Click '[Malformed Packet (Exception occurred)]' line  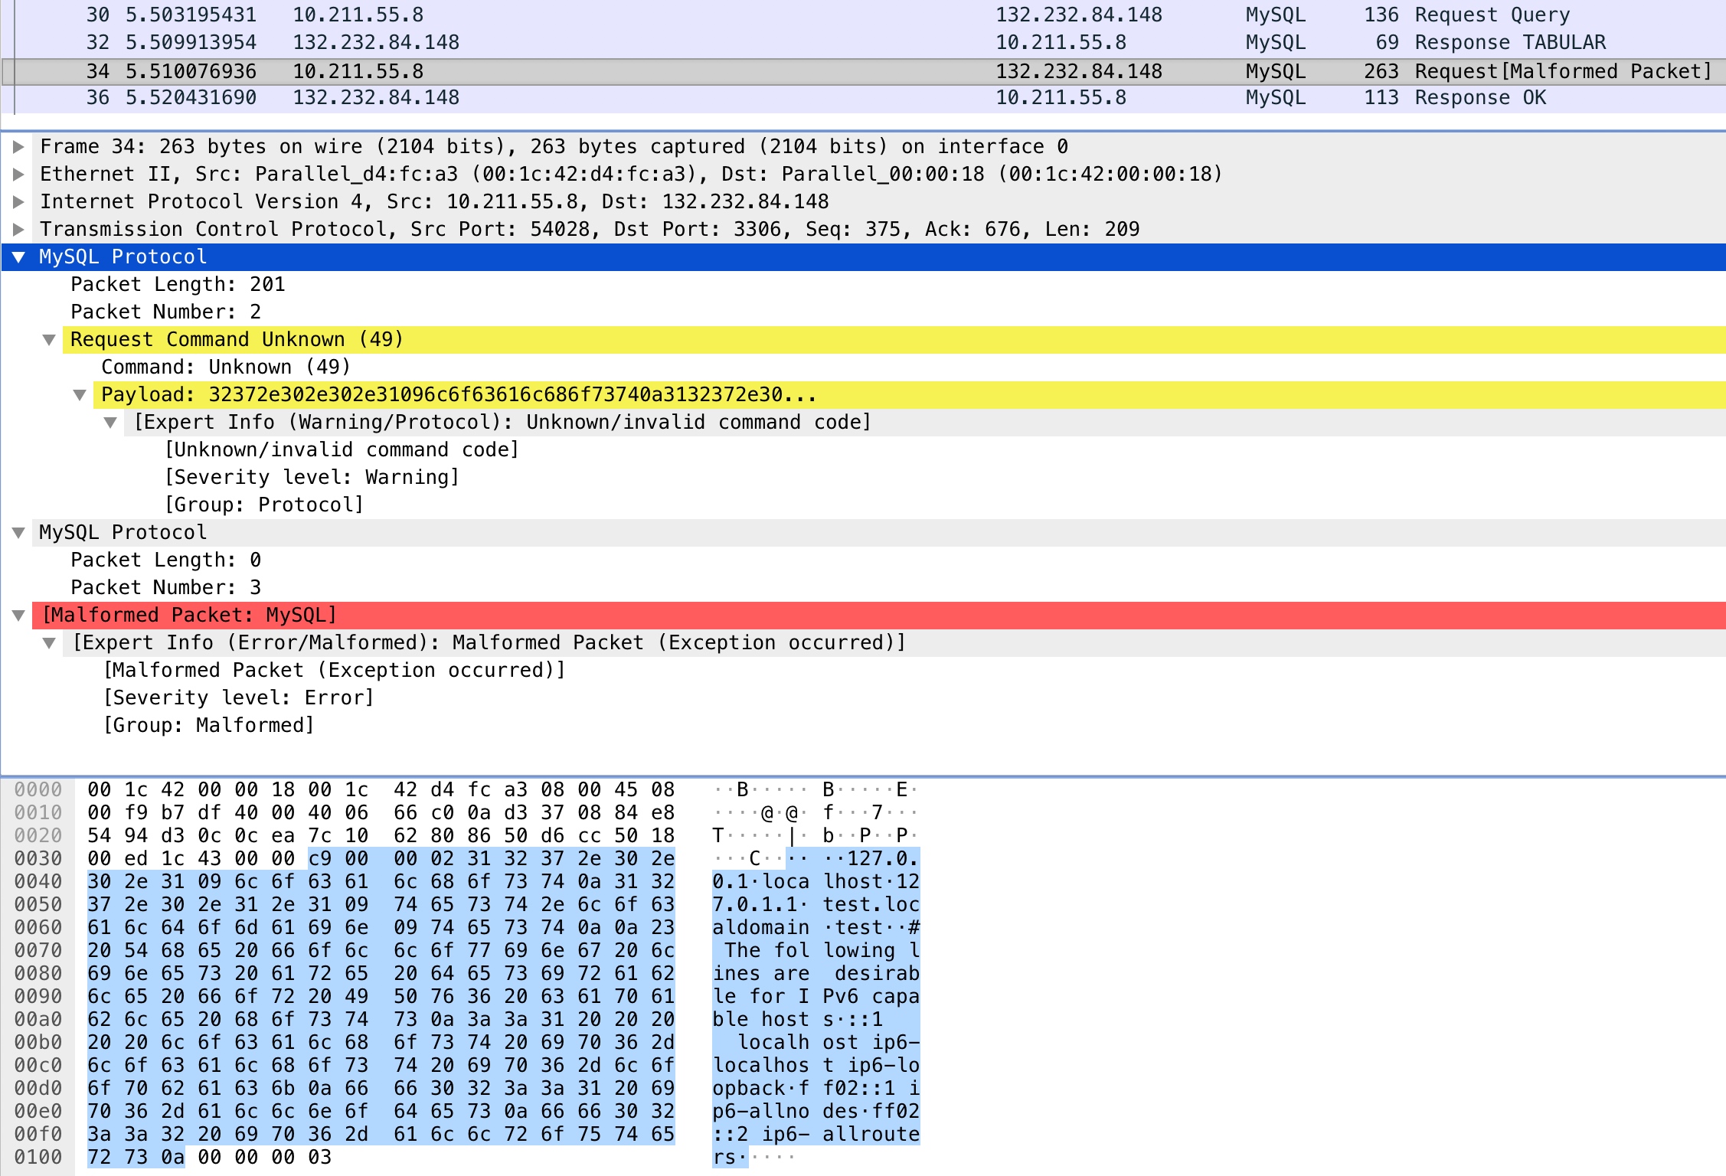pos(335,670)
